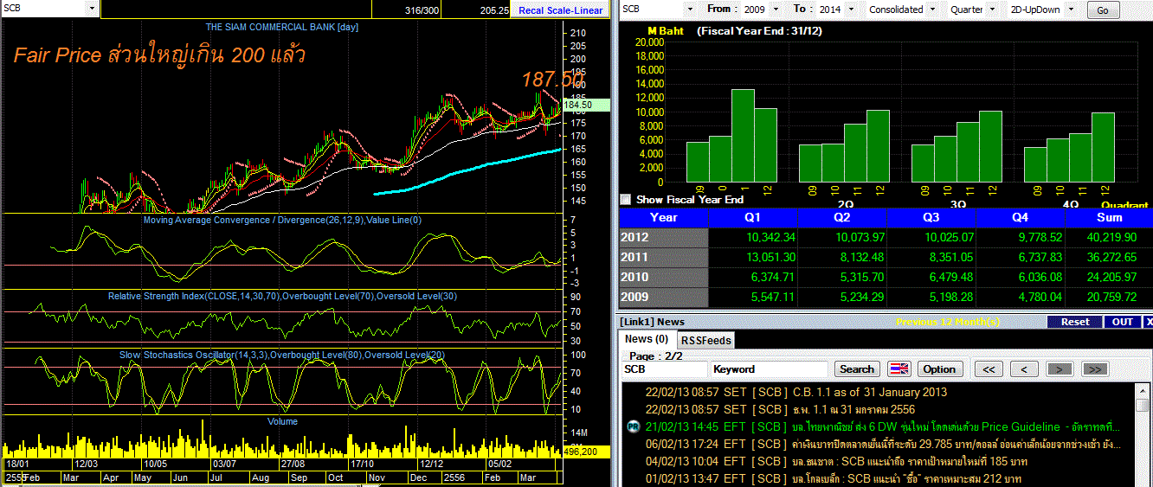Select the 2009 row header
1153x487 pixels.
coord(664,297)
